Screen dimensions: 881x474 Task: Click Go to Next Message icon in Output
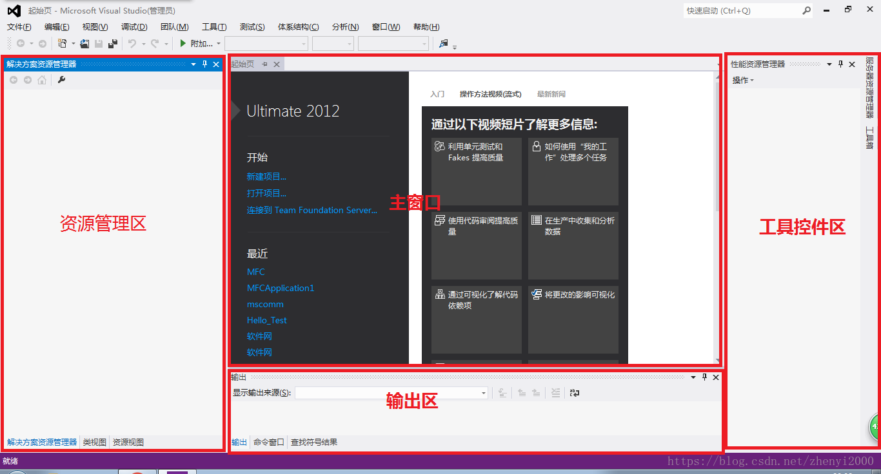point(536,392)
